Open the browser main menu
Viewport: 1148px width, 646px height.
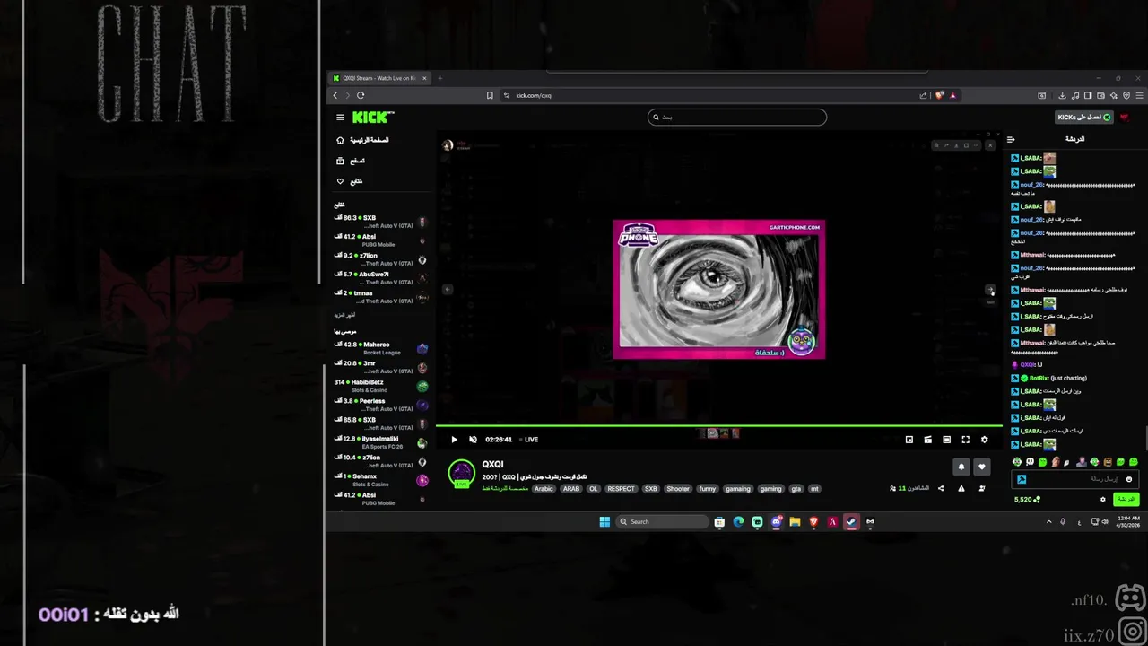point(1139,95)
